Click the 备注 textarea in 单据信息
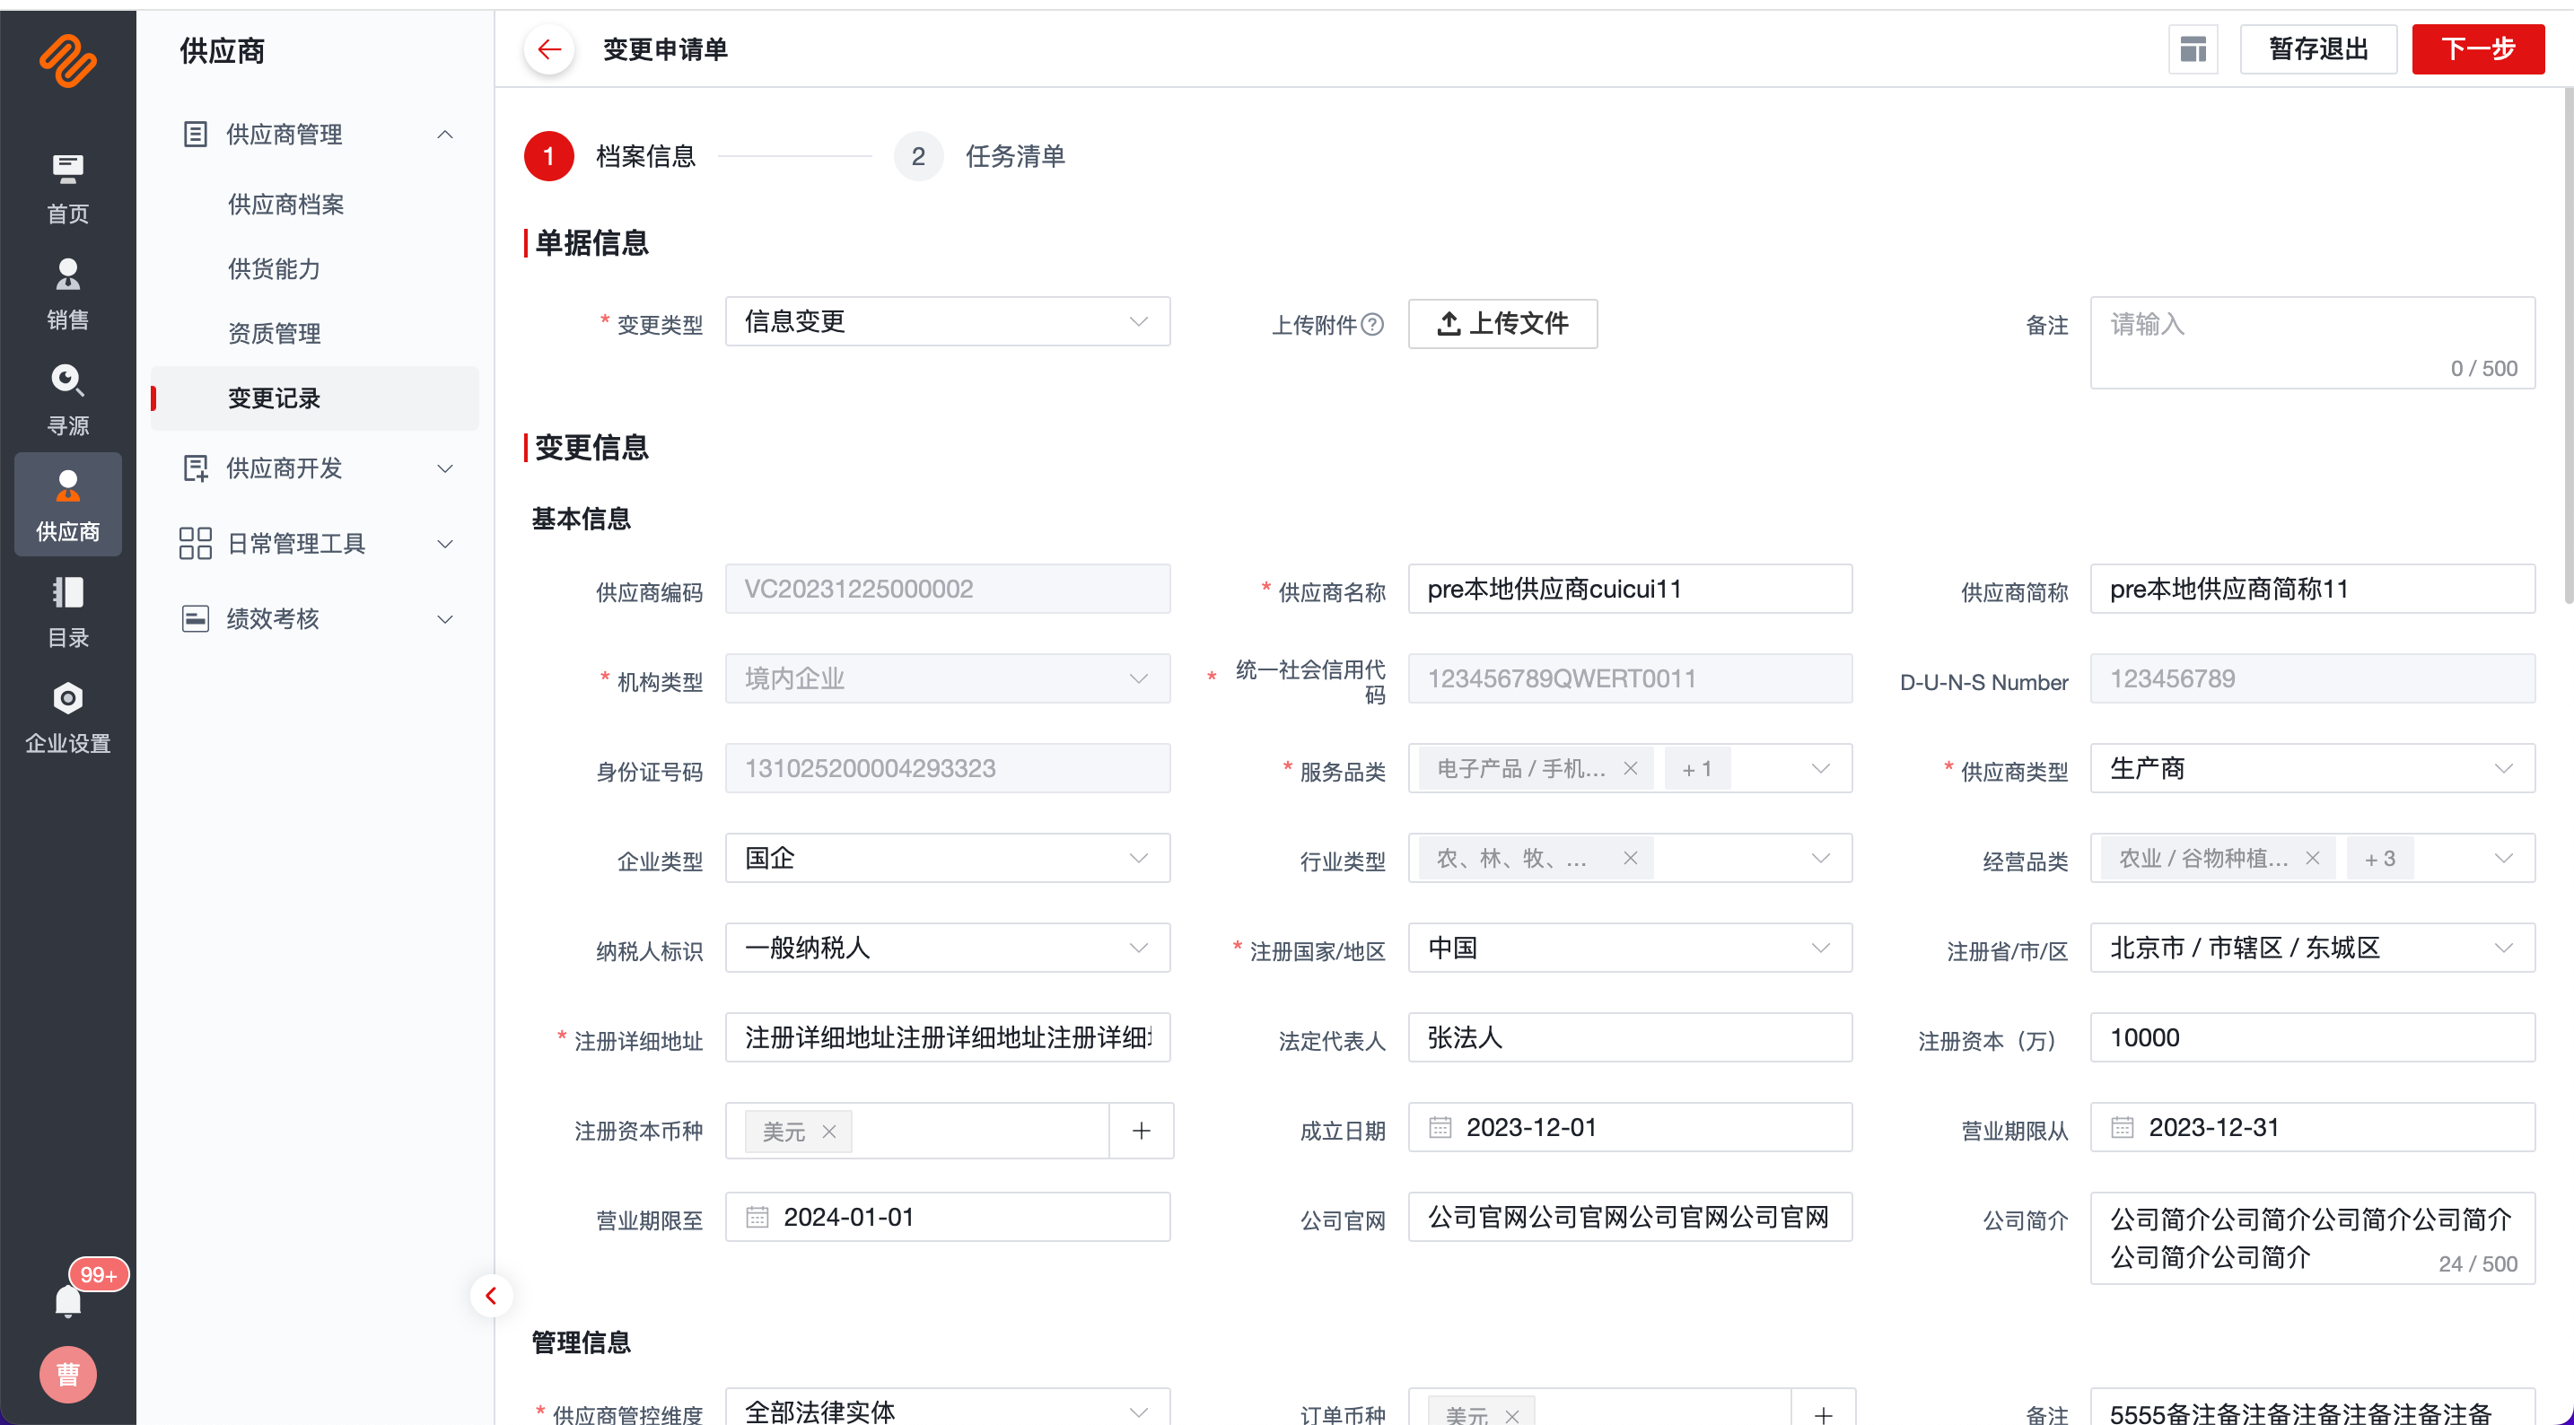This screenshot has height=1425, width=2574. pos(2312,342)
